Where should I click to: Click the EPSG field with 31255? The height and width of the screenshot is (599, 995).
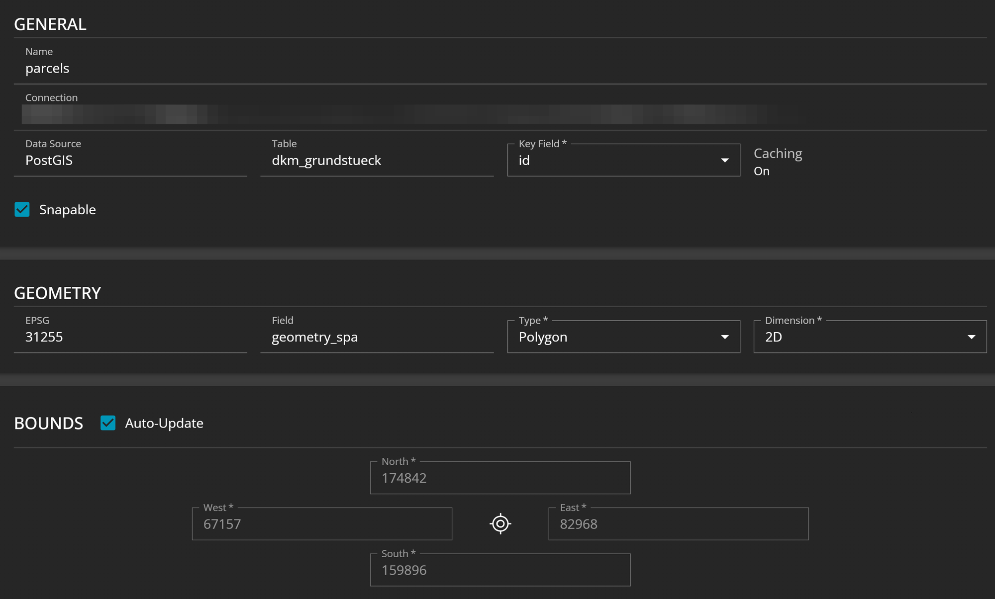pos(129,337)
